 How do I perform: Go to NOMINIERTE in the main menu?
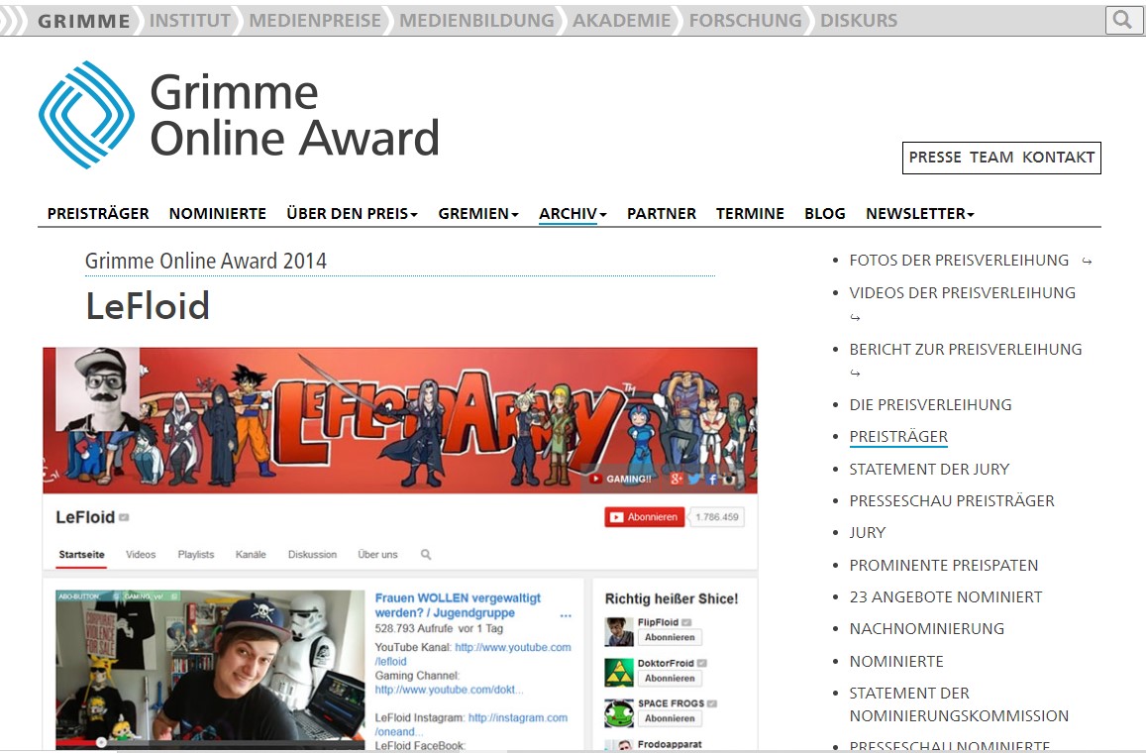218,213
